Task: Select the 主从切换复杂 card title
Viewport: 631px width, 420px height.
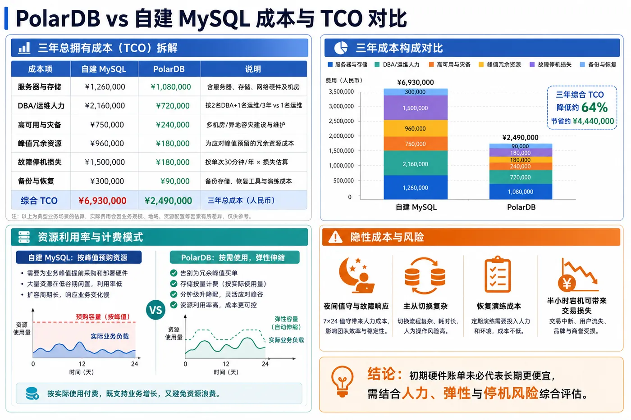Action: [x=425, y=306]
